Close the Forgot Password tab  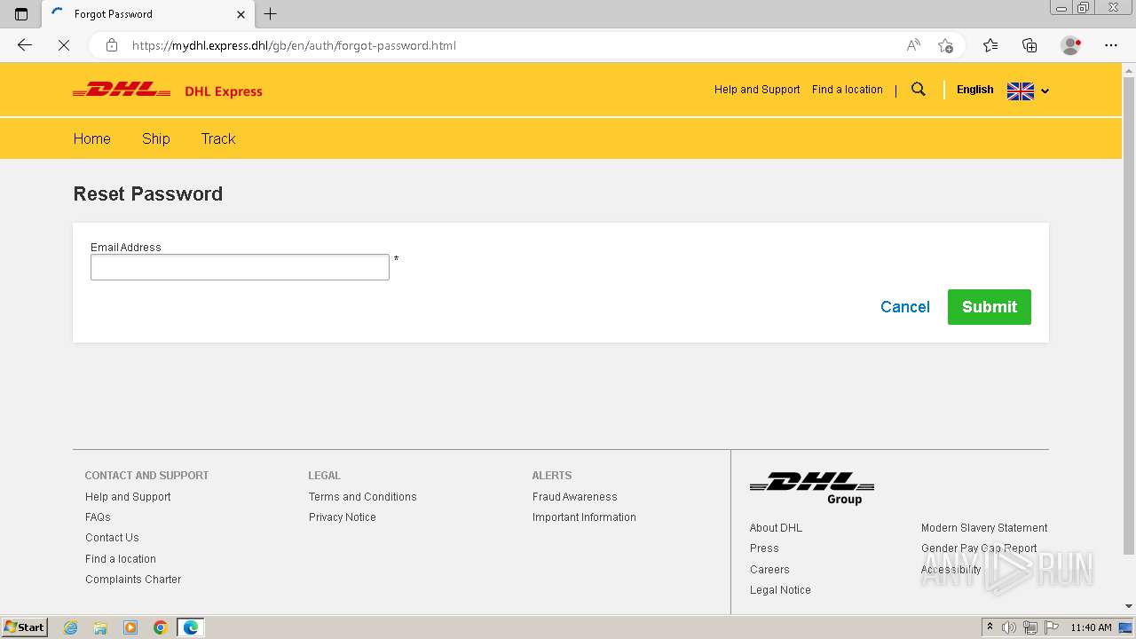click(241, 14)
